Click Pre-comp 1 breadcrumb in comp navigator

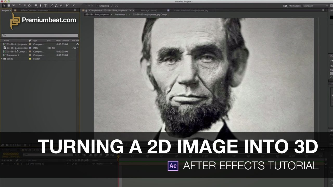pos(121,15)
